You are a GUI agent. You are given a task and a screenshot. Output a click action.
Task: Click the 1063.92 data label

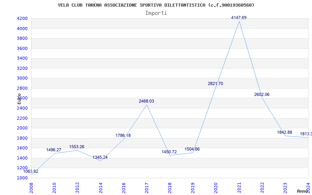[31, 171]
